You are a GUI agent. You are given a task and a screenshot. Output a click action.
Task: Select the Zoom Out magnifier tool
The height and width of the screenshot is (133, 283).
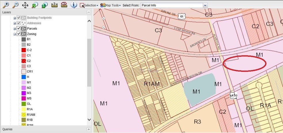[15, 5]
